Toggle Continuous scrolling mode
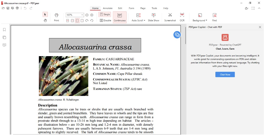Screen dimensions: 265x135 click(x=120, y=17)
